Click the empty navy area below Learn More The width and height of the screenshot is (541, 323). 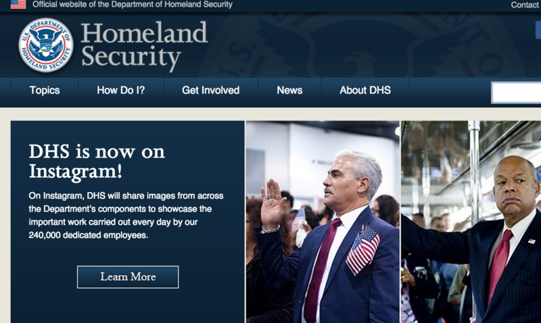128,306
